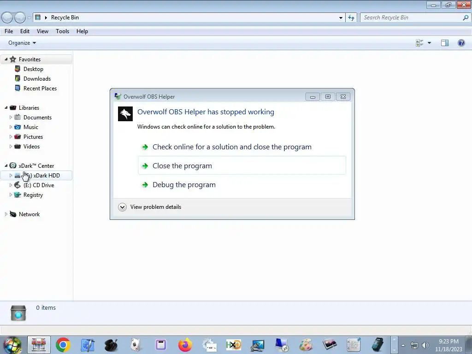Select Downloads in Favorites

(37, 78)
